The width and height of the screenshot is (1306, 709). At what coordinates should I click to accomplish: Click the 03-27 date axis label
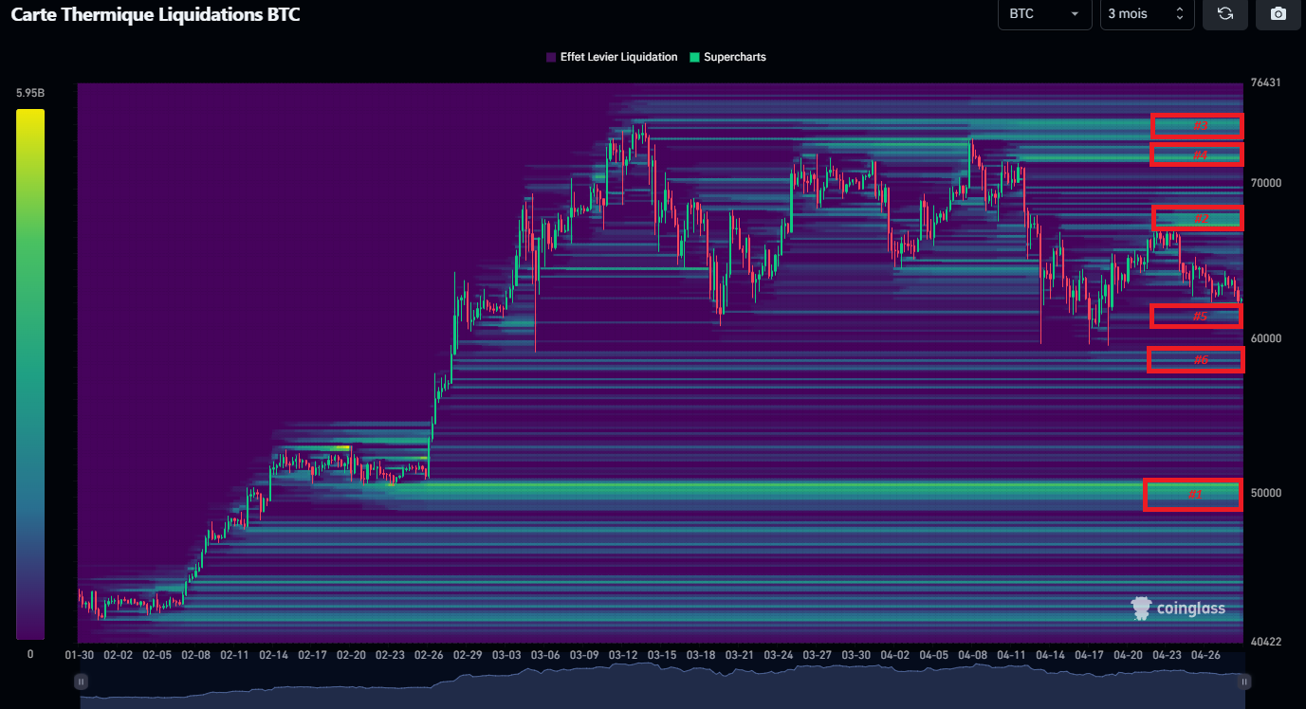(x=818, y=655)
